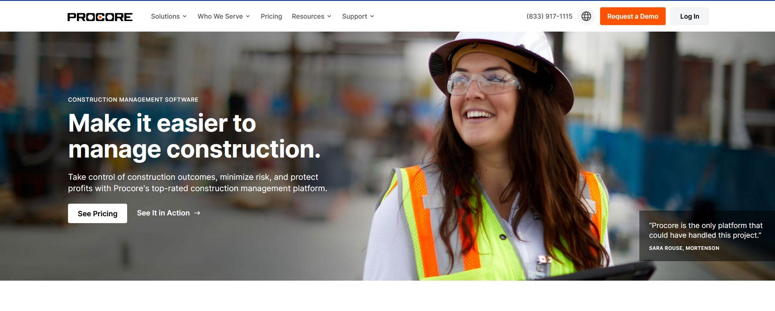
Task: Expand the Solutions dropdown chevron
Action: point(185,17)
